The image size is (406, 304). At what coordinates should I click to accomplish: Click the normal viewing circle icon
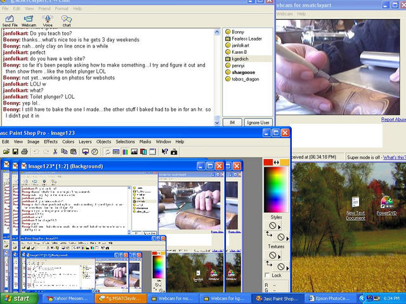(95, 151)
